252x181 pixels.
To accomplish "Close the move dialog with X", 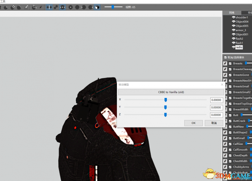I will (x=222, y=85).
